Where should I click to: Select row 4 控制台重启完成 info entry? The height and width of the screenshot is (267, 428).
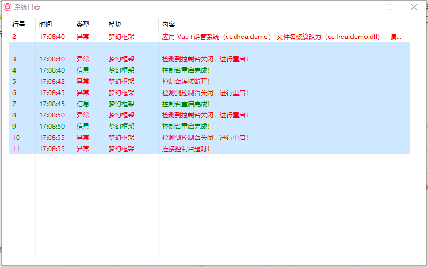click(186, 70)
